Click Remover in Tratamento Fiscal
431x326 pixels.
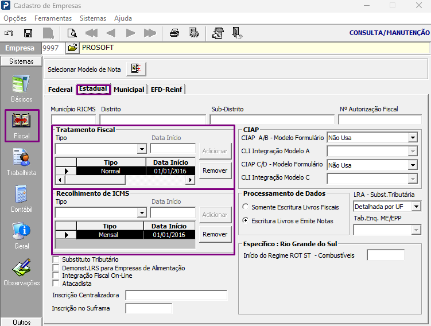[x=215, y=170]
